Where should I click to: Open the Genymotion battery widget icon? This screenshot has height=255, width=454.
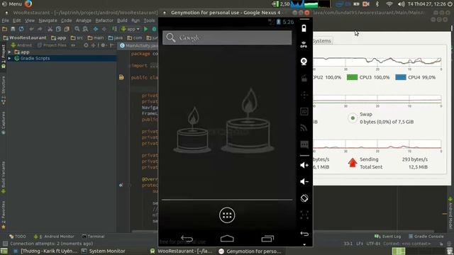coord(304,28)
